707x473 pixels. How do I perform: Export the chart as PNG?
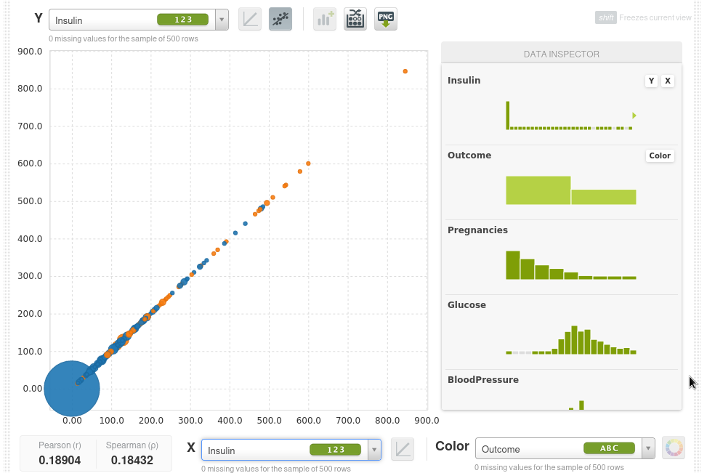386,20
